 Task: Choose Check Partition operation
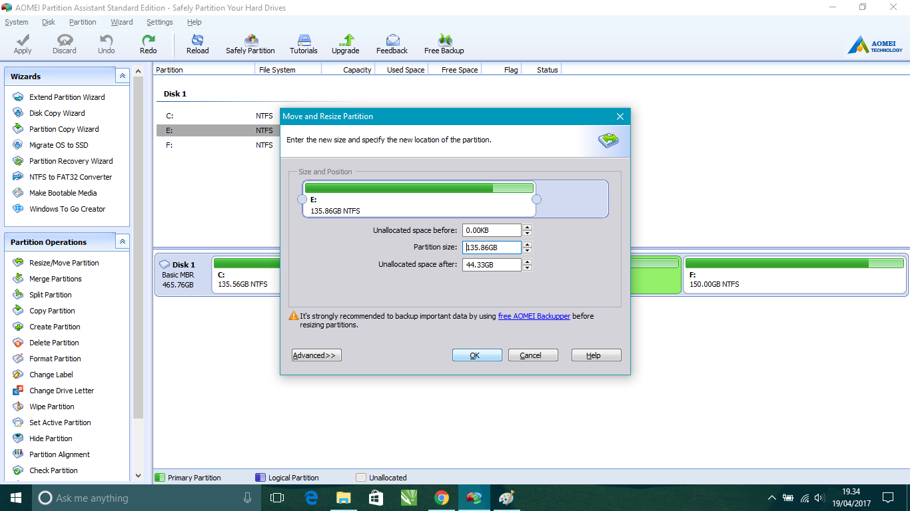point(53,470)
